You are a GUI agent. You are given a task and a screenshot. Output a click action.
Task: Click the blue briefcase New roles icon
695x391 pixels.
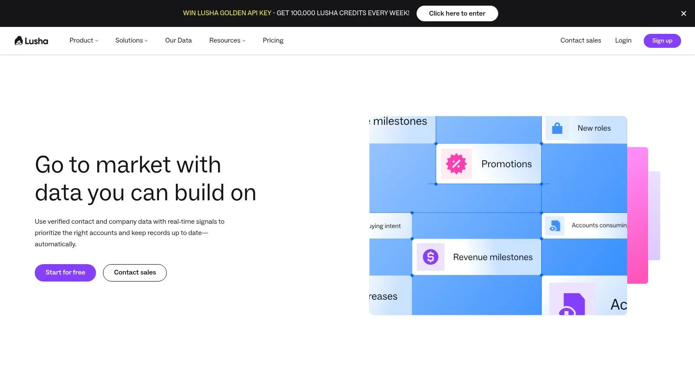[557, 129]
